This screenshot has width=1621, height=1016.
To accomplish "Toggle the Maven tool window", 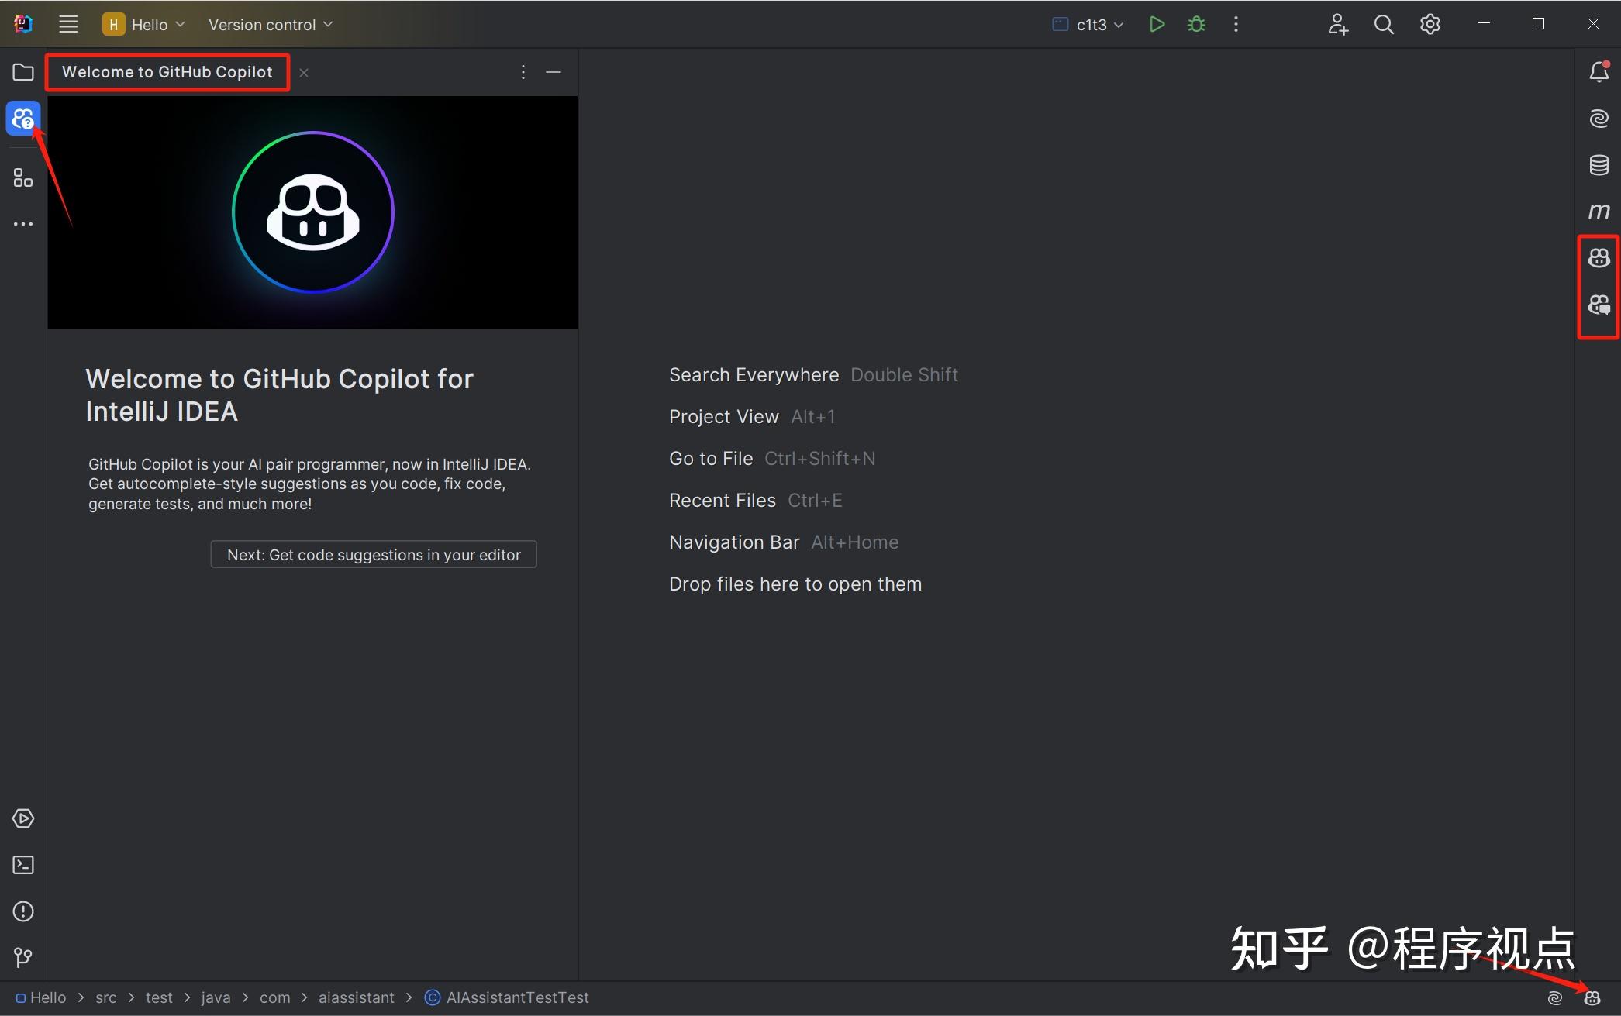I will tap(1599, 210).
